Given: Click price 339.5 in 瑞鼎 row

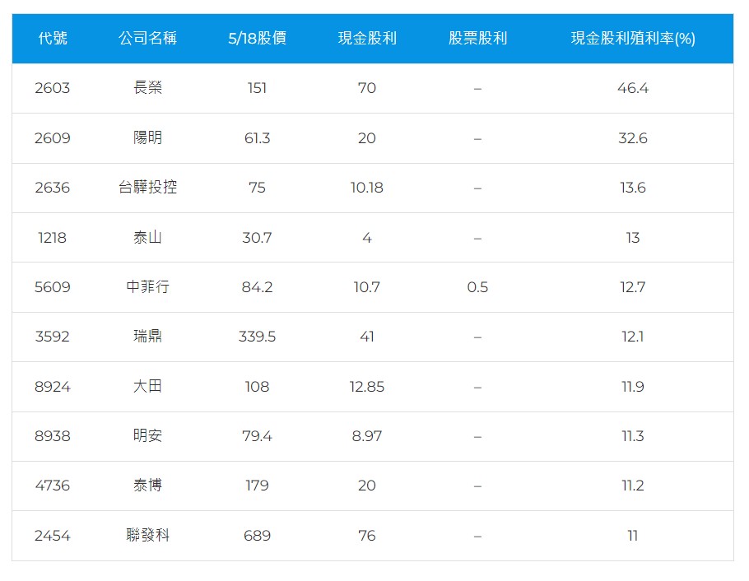Looking at the screenshot, I should click(257, 337).
